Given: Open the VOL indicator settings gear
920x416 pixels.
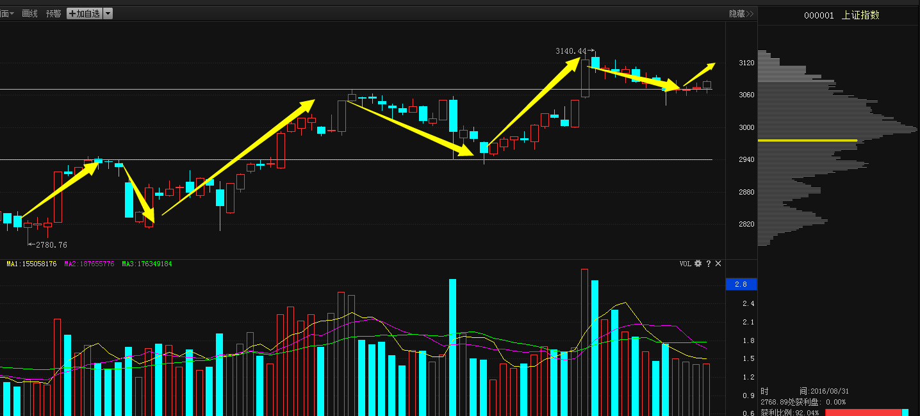Looking at the screenshot, I should 698,264.
